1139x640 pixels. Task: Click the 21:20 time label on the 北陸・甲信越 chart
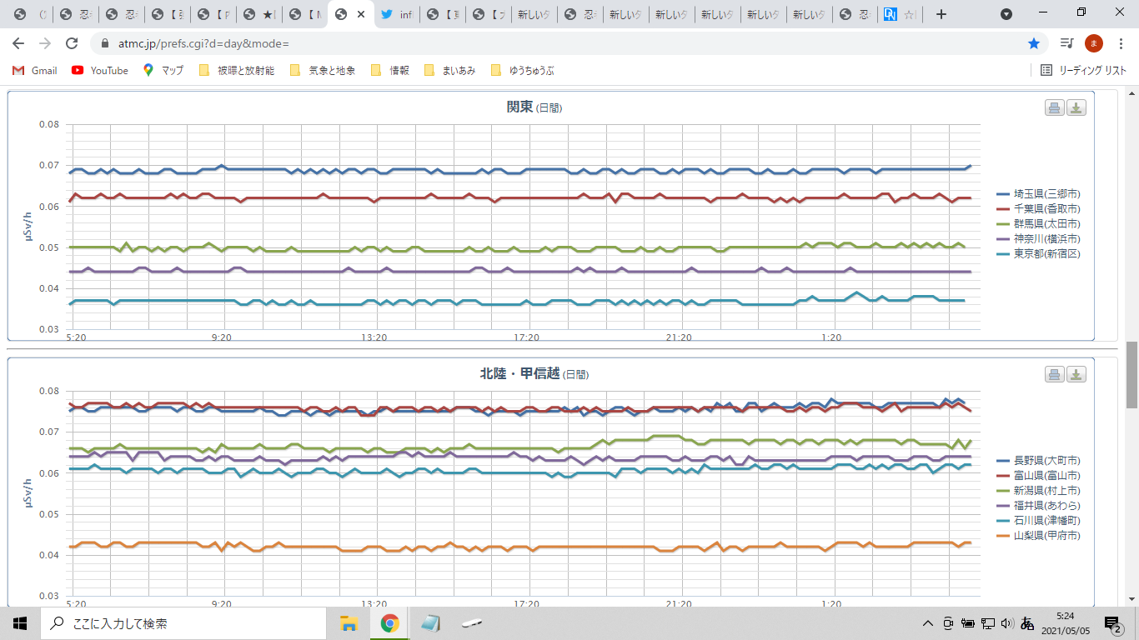[679, 604]
